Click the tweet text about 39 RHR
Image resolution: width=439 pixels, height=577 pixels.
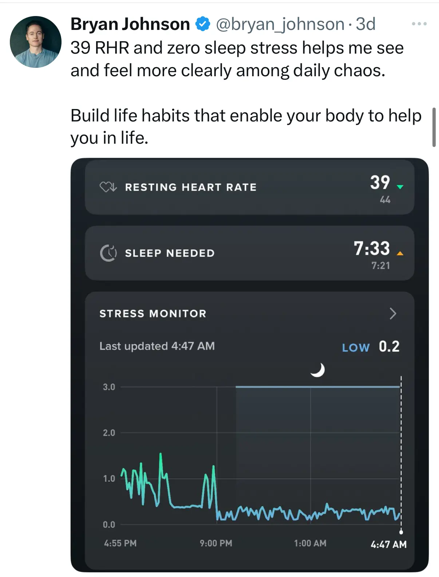tap(237, 59)
